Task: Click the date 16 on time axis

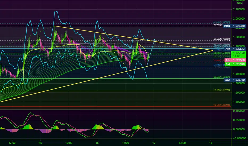Action: coord(97,143)
